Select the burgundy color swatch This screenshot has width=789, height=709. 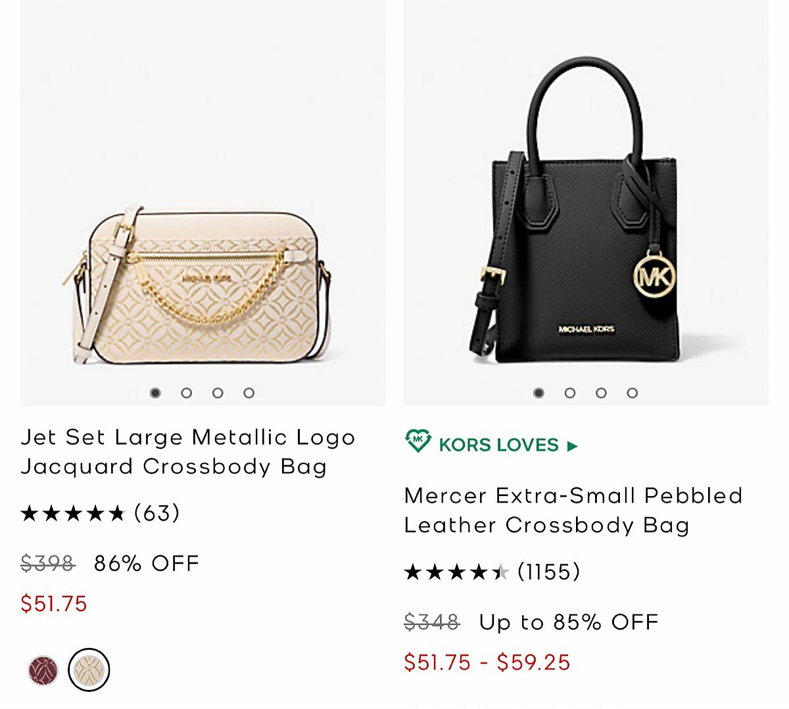coord(43,671)
